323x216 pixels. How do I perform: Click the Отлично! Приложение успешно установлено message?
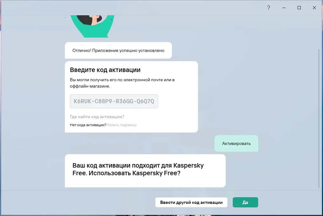[119, 51]
